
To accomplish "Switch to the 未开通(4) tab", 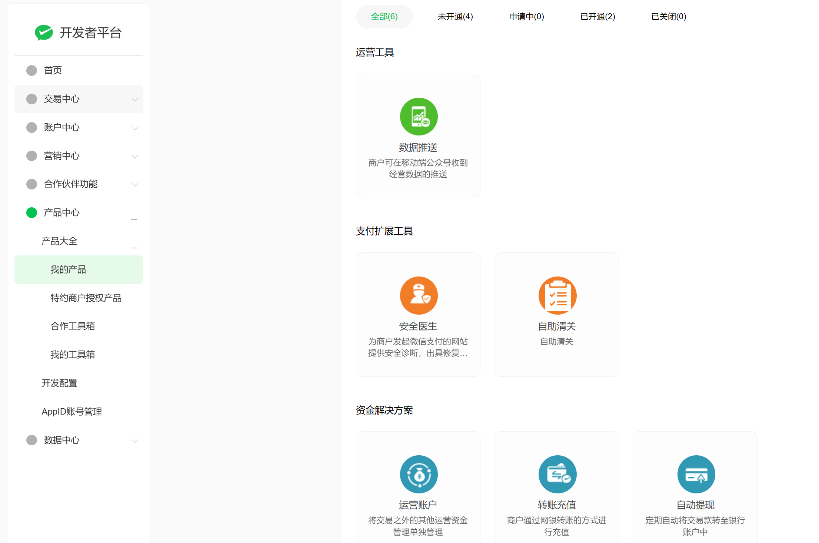I will pyautogui.click(x=455, y=17).
